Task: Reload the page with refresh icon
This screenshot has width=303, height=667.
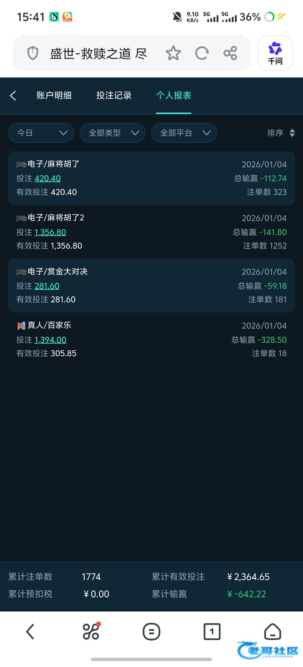Action: point(202,53)
